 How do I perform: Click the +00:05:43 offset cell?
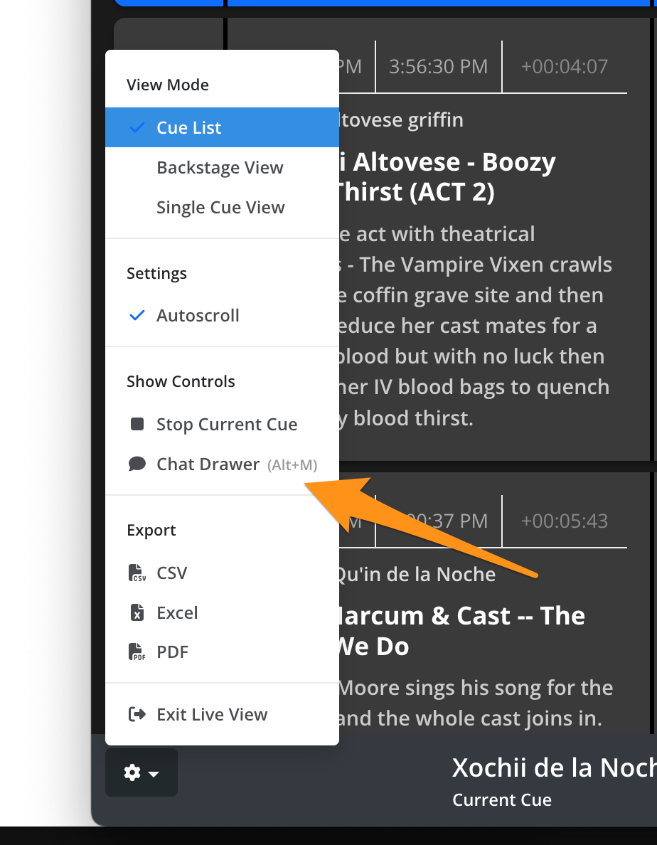564,521
